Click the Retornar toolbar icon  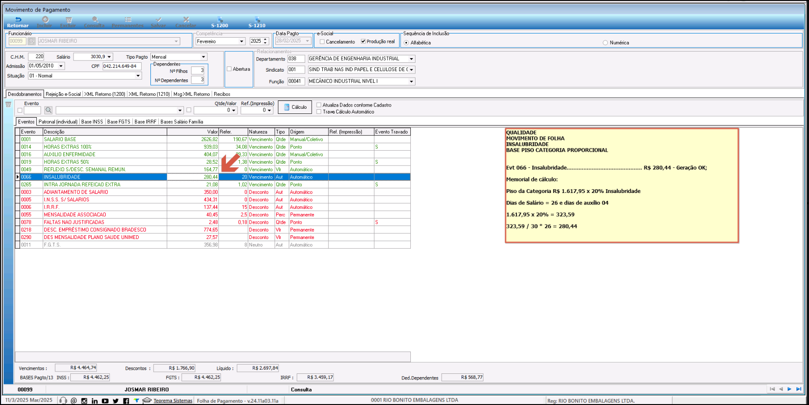tap(18, 20)
